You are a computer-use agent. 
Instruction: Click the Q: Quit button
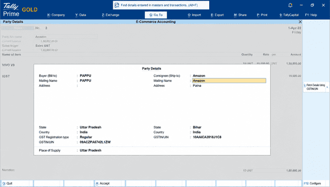coord(17,183)
